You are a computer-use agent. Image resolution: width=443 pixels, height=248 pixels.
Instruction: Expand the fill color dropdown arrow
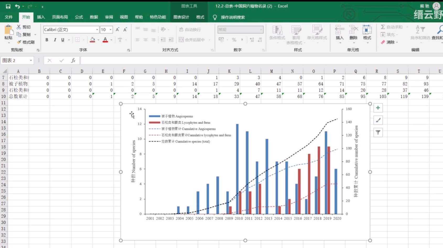tap(98, 40)
